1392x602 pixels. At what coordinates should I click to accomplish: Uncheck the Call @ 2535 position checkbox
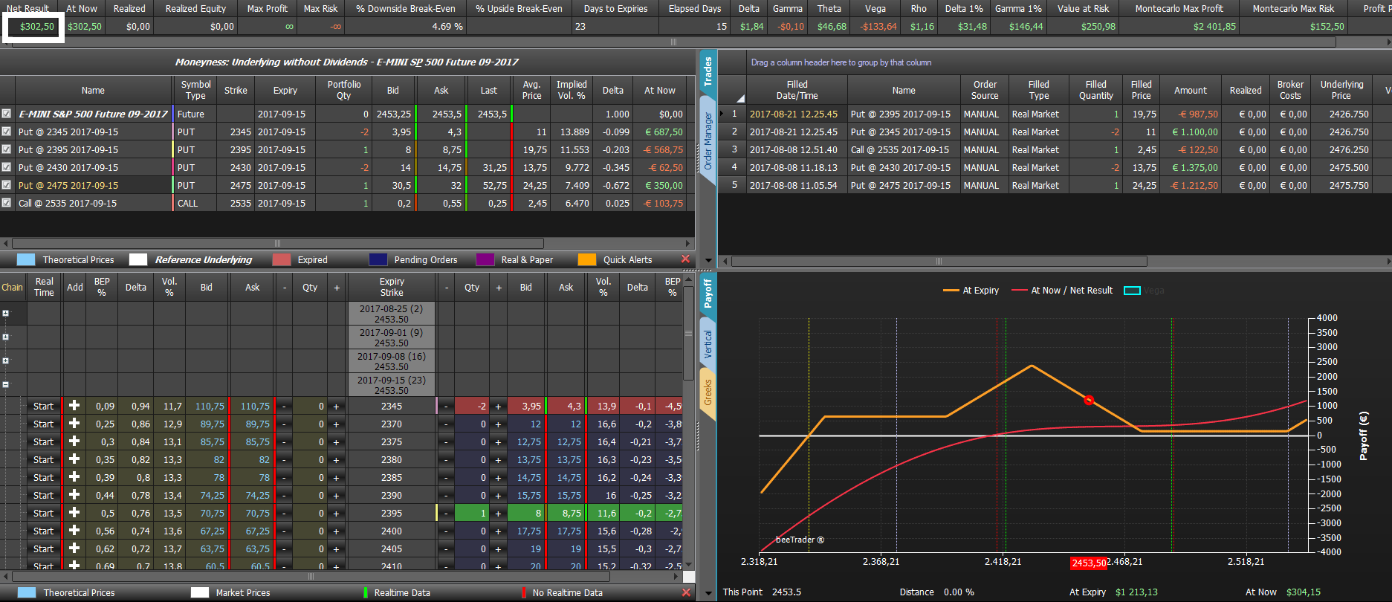[x=7, y=203]
